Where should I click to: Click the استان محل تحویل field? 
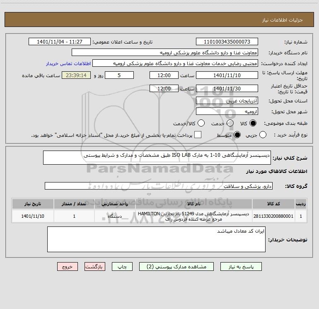[227, 101]
